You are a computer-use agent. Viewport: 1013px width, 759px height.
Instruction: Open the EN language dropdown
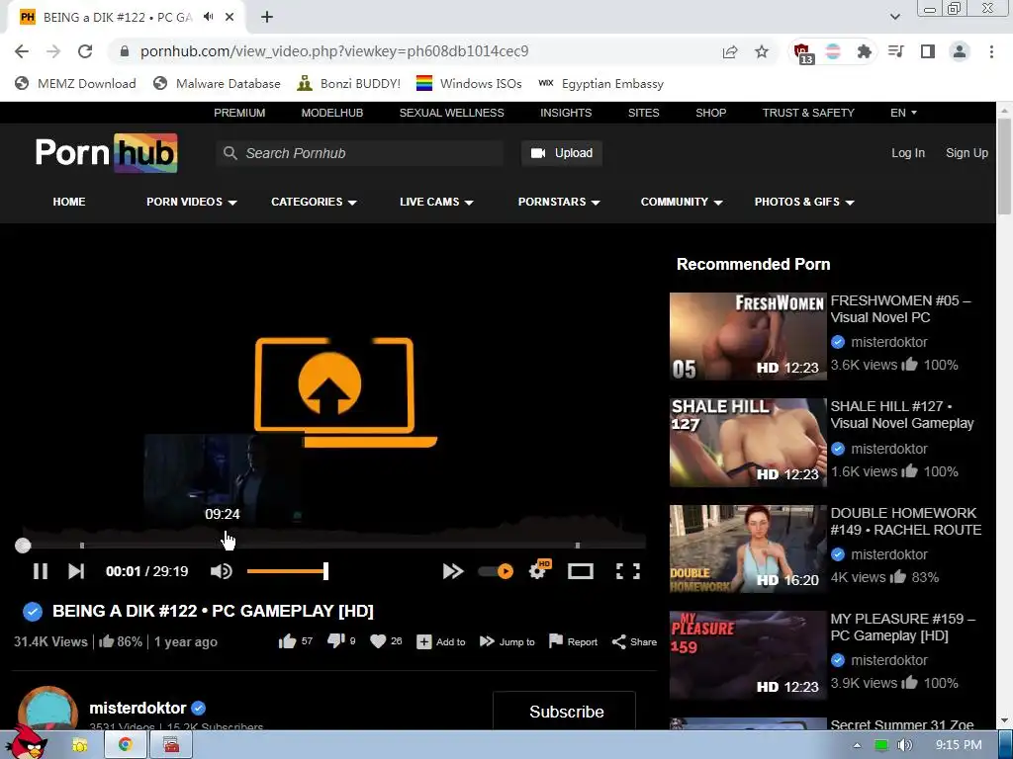coord(903,113)
